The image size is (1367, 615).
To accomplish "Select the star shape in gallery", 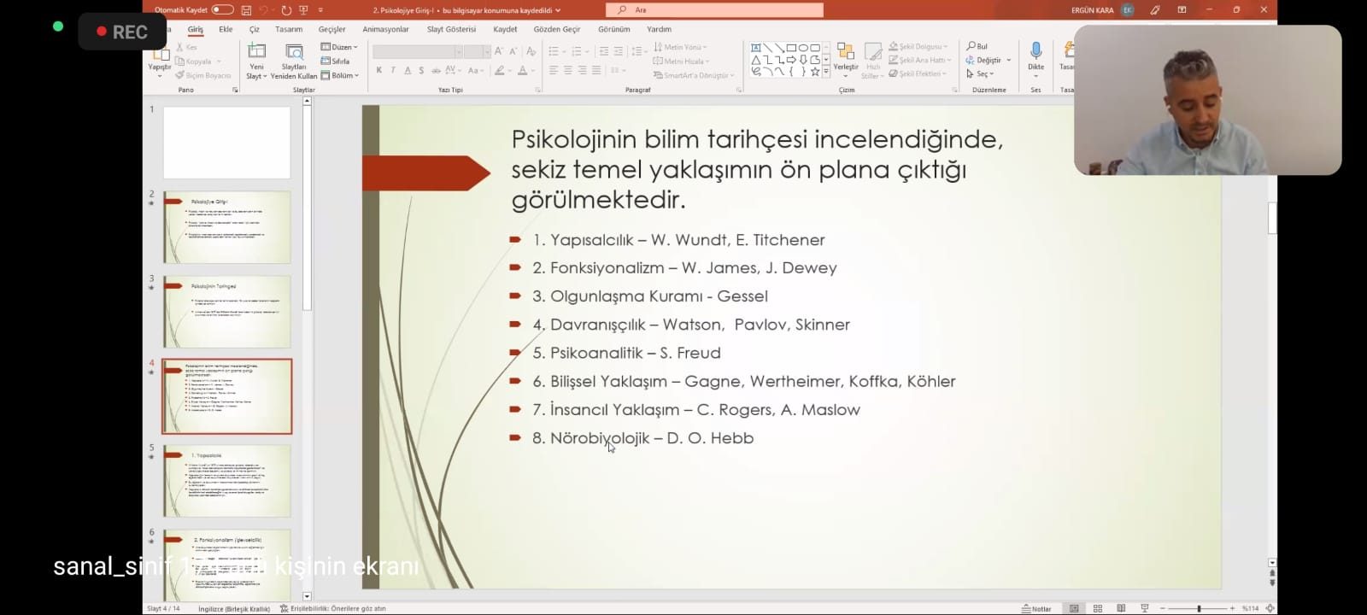I will pyautogui.click(x=815, y=72).
